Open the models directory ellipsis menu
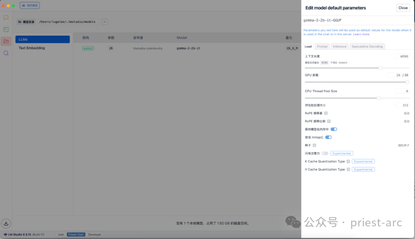Image resolution: width=415 pixels, height=239 pixels. pos(105,22)
